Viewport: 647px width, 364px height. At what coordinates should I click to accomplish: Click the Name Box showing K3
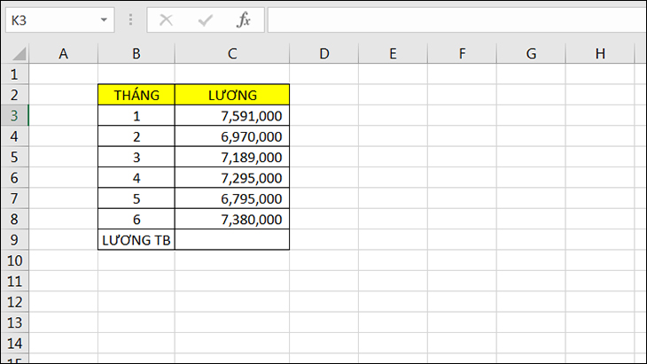click(60, 19)
